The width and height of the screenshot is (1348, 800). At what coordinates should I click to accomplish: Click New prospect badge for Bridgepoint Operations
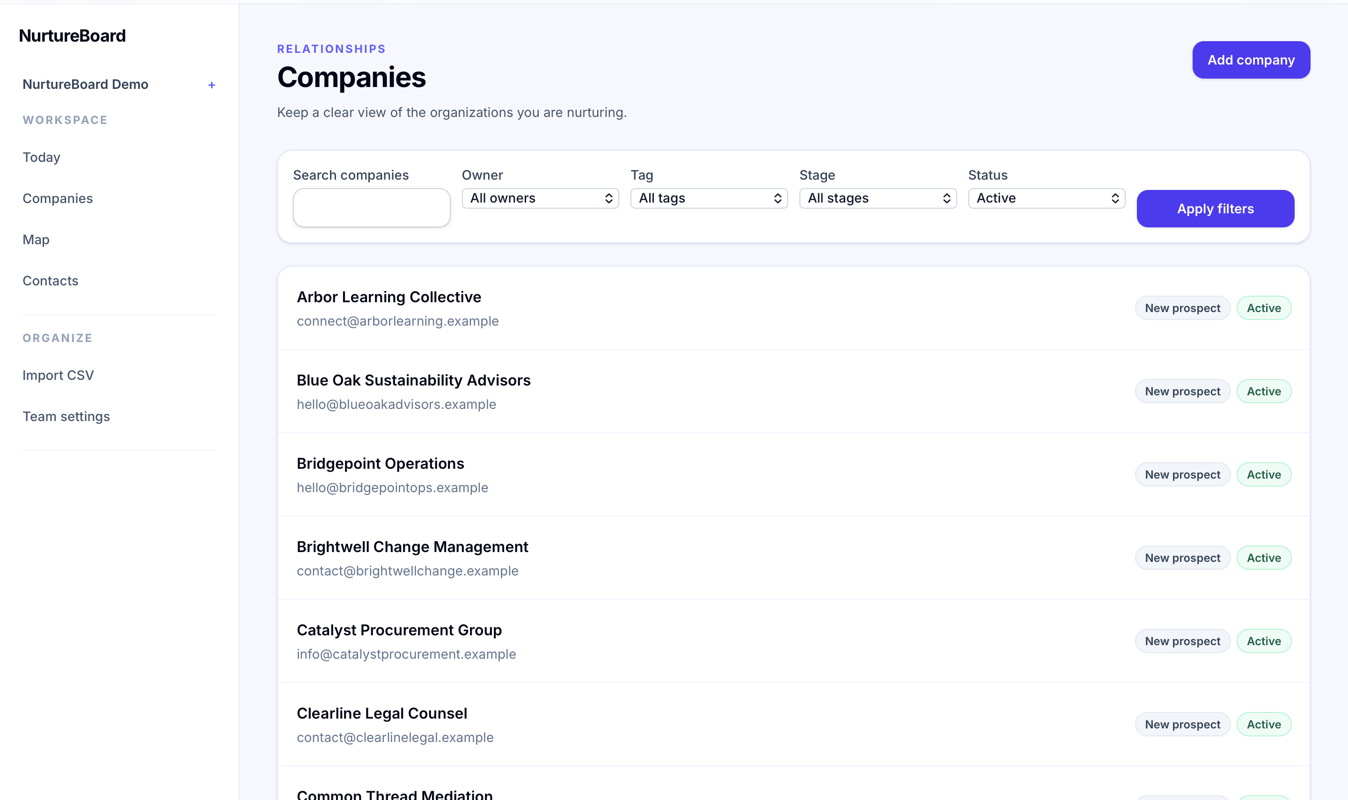[x=1182, y=474]
